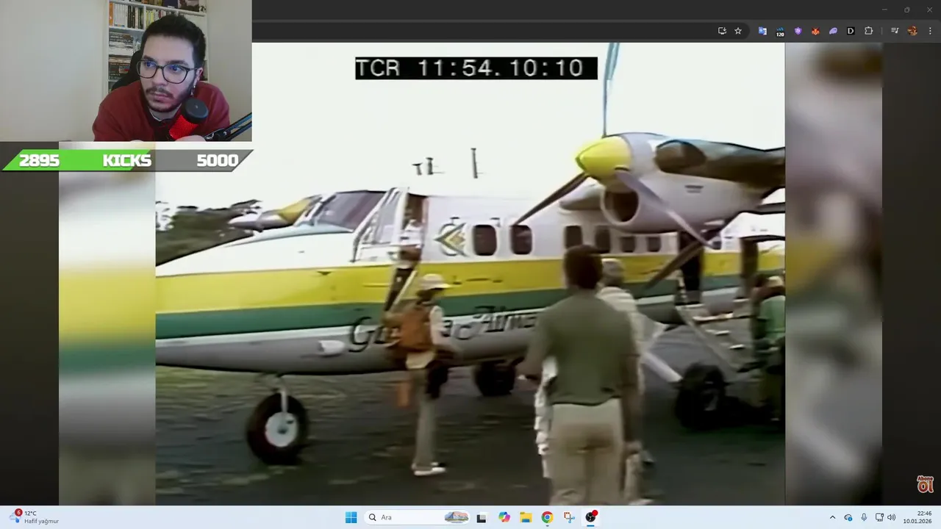Click the video showing the airplane
This screenshot has width=941, height=529.
tap(470, 273)
